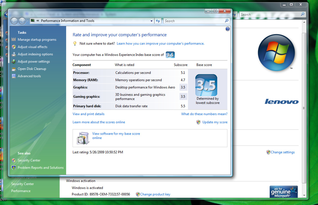Click Primary hard disk subscore 5.5
Viewport: 318px width, 205px height.
(183, 106)
